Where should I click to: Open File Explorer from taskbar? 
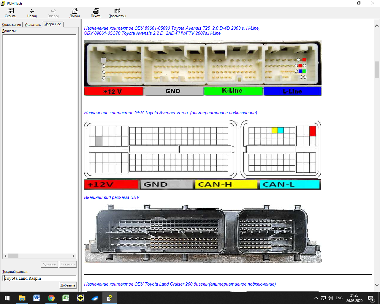(22, 298)
